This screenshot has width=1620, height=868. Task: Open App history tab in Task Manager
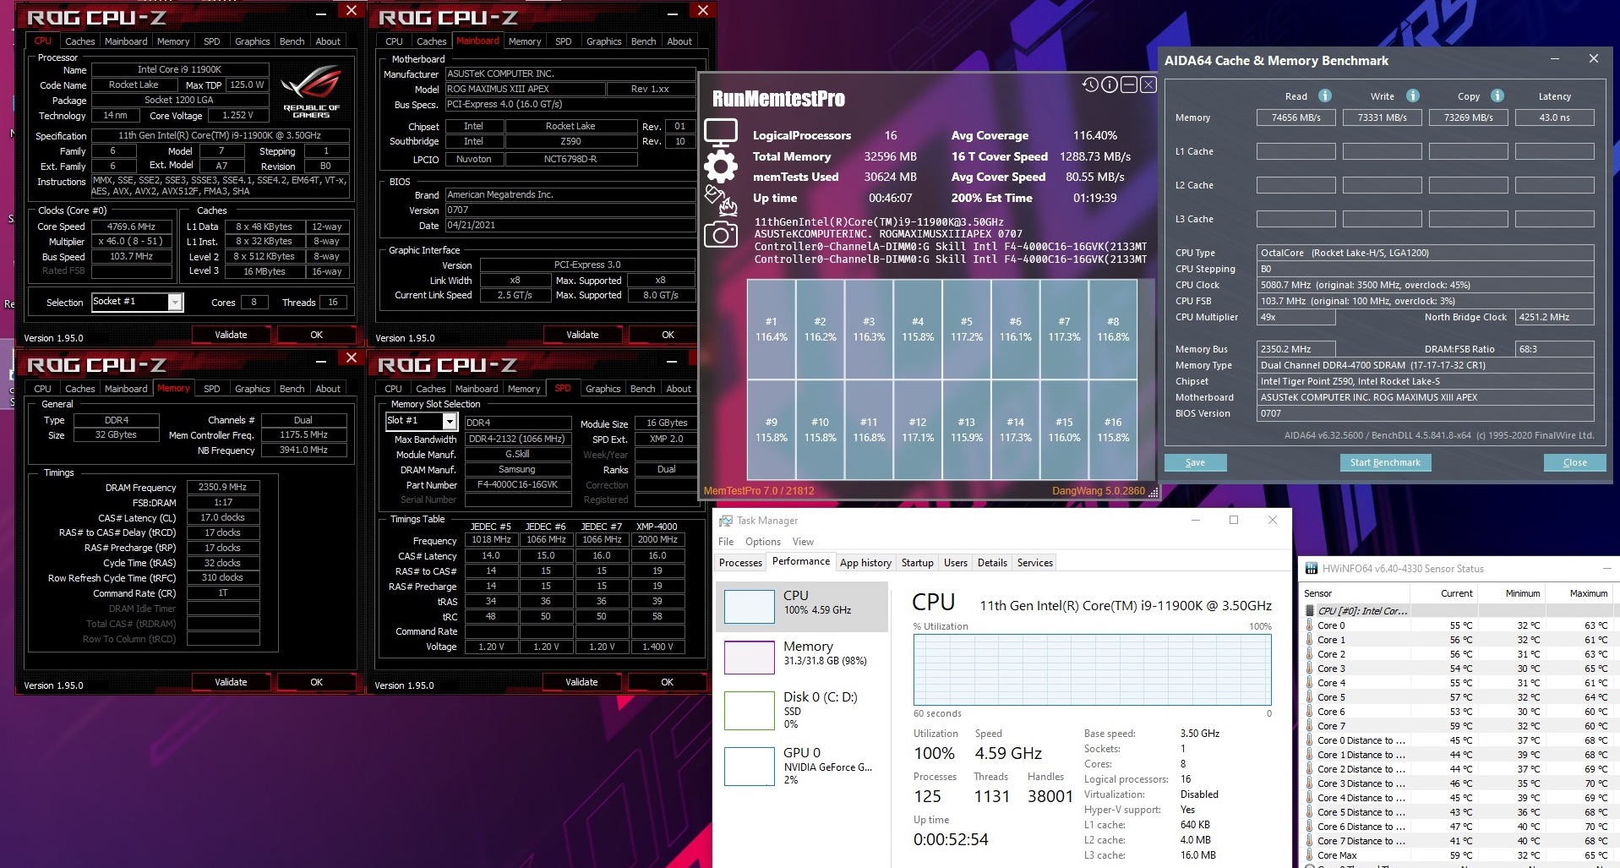pos(865,563)
